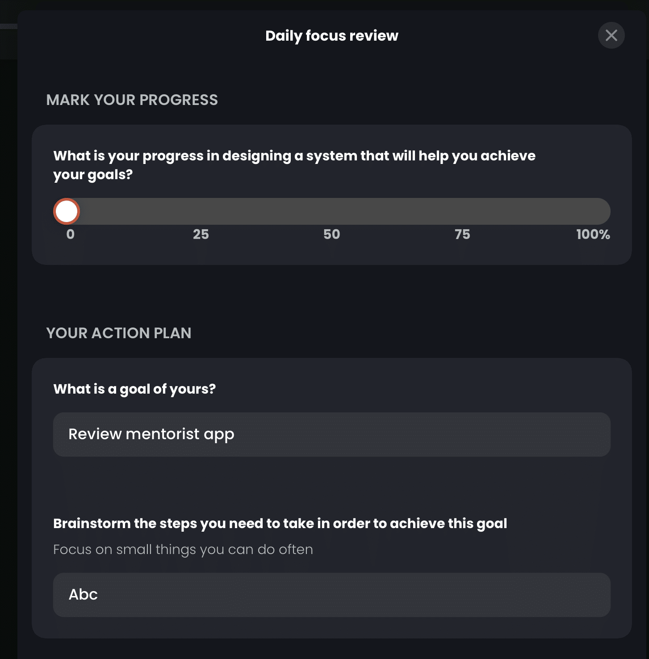Click the progress question about designing a system
This screenshot has height=659, width=649.
294,165
